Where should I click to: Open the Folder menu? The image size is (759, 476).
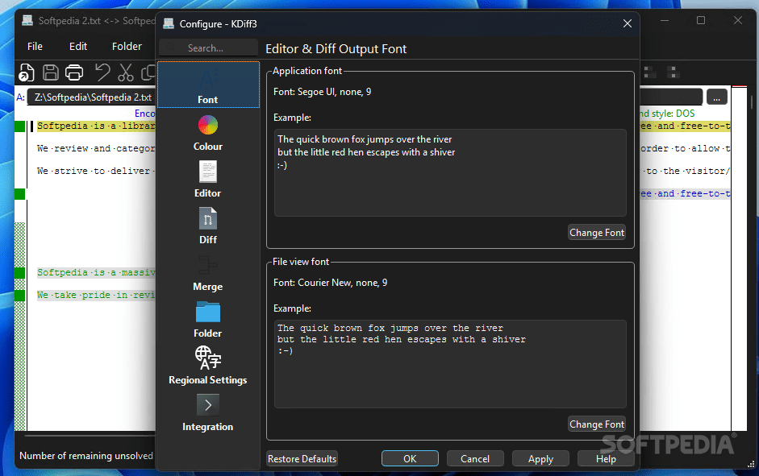click(x=127, y=46)
